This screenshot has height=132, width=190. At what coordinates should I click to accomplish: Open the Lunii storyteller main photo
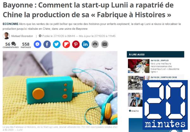point(60,88)
